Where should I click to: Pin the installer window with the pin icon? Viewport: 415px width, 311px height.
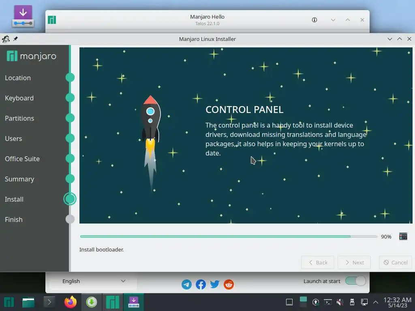16,39
